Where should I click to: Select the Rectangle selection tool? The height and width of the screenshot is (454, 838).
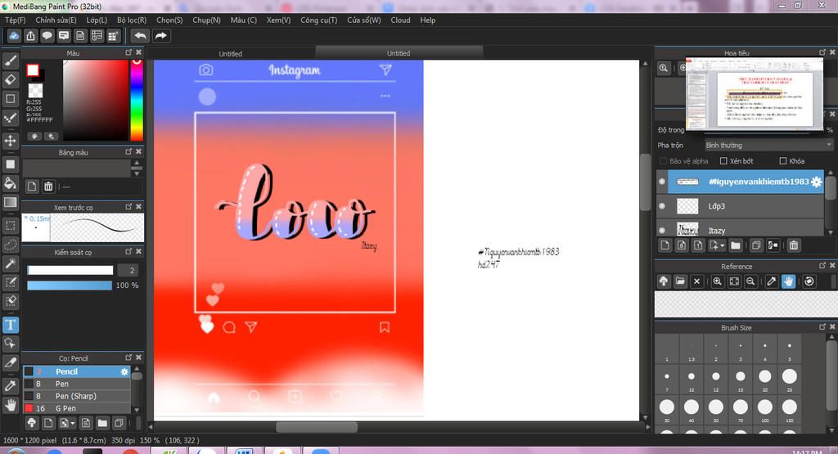click(10, 226)
